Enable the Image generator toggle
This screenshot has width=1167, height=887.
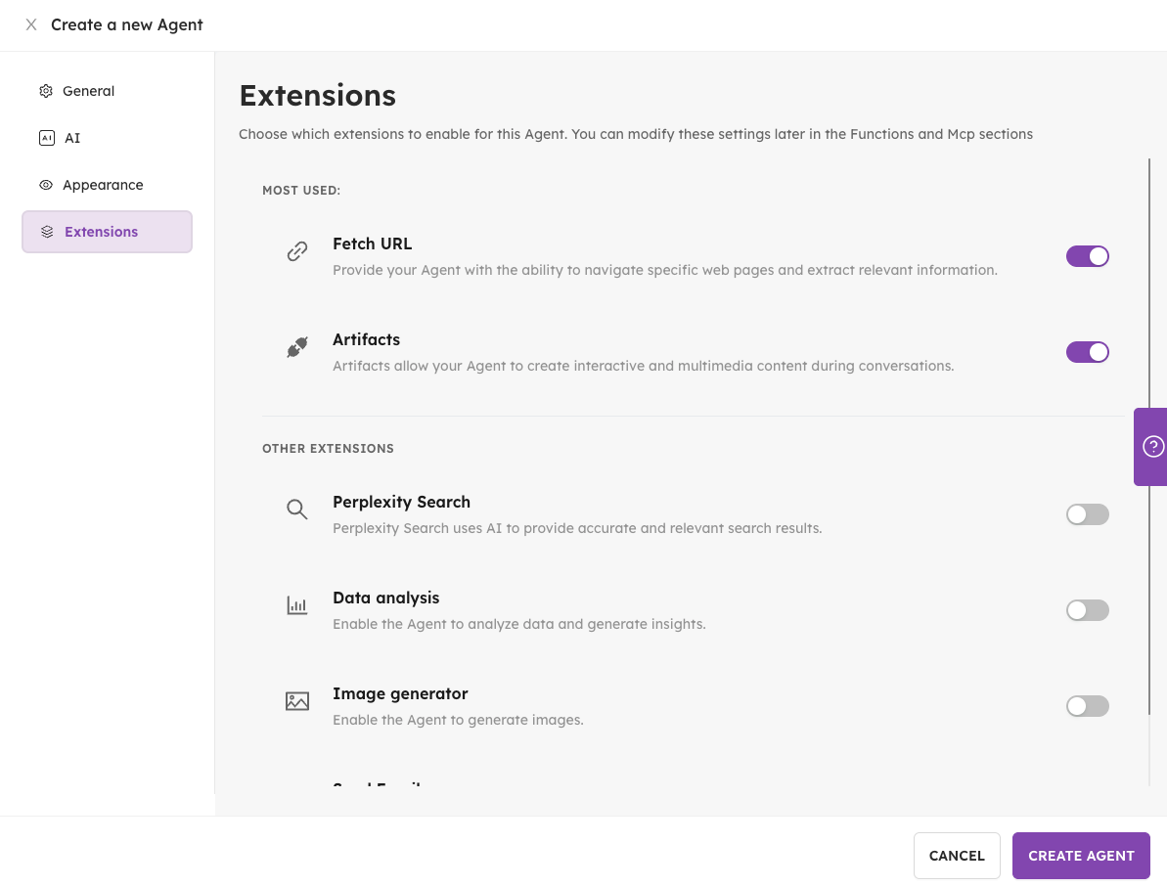pyautogui.click(x=1087, y=706)
